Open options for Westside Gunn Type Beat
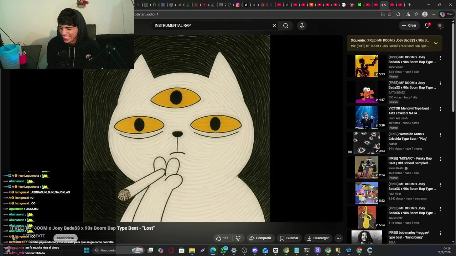456x256 pixels. click(x=440, y=135)
